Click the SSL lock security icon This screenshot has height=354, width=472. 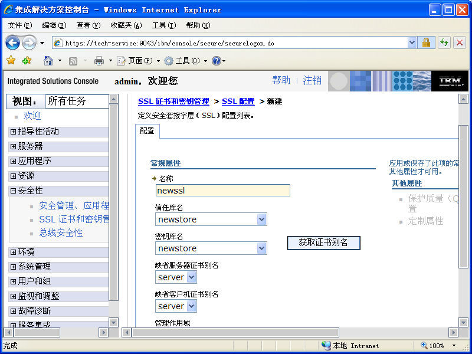click(426, 42)
